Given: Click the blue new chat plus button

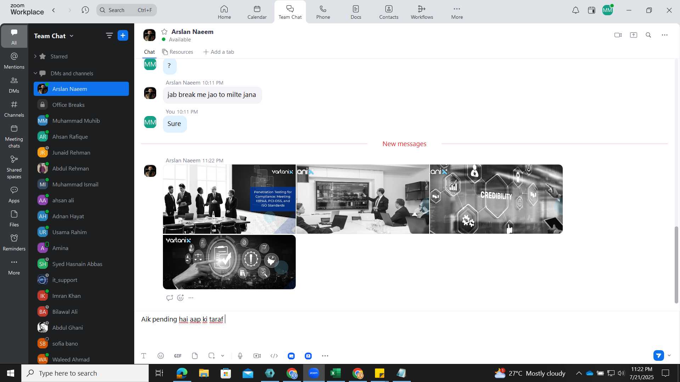Looking at the screenshot, I should pos(123,35).
